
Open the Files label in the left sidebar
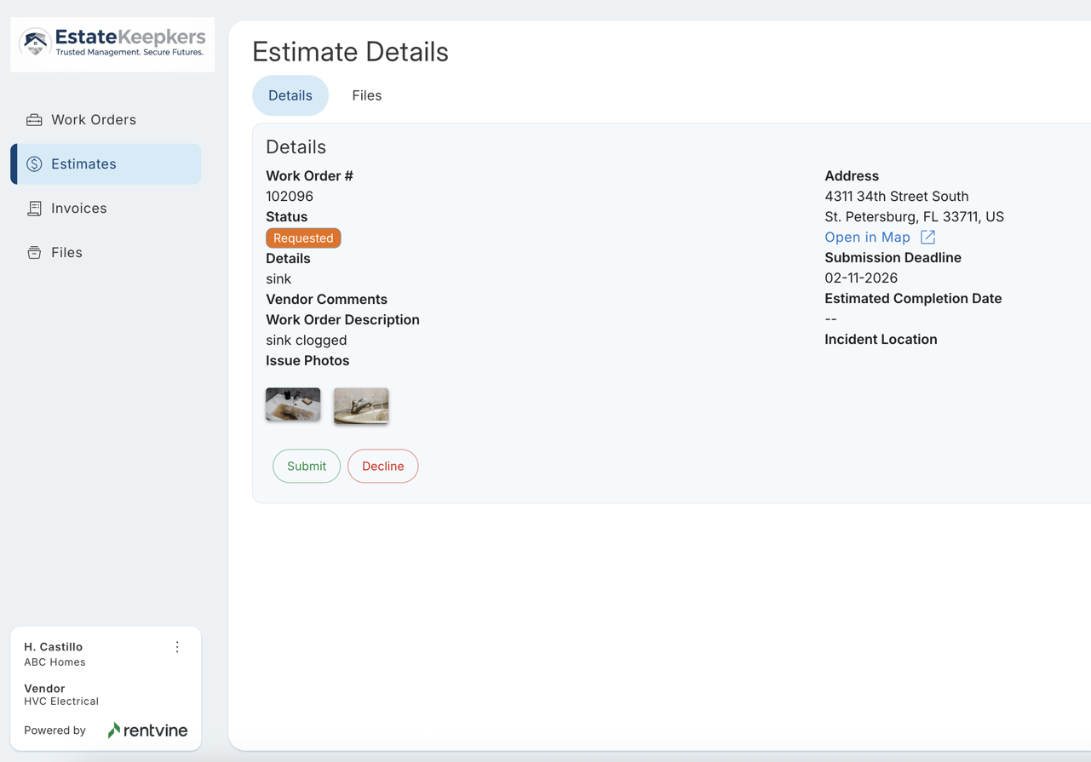(66, 253)
